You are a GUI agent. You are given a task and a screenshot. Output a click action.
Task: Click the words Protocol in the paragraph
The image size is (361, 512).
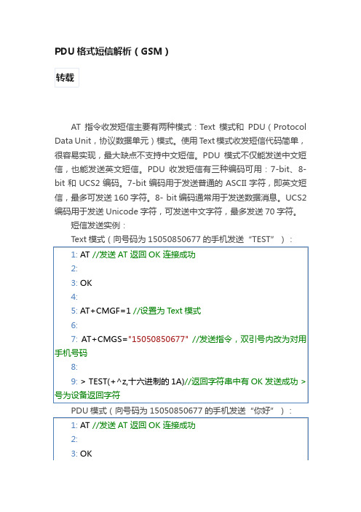(x=290, y=127)
